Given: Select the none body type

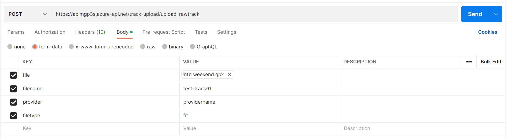Looking at the screenshot, I should click(x=10, y=47).
